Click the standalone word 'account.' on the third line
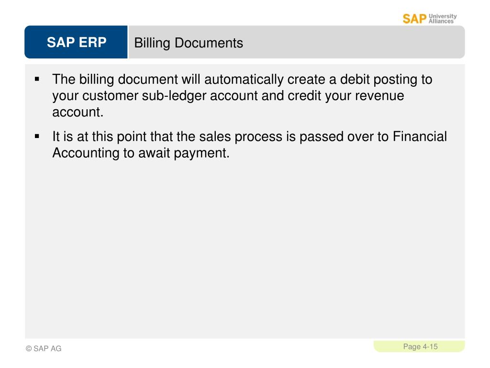490x368 pixels. click(x=78, y=112)
